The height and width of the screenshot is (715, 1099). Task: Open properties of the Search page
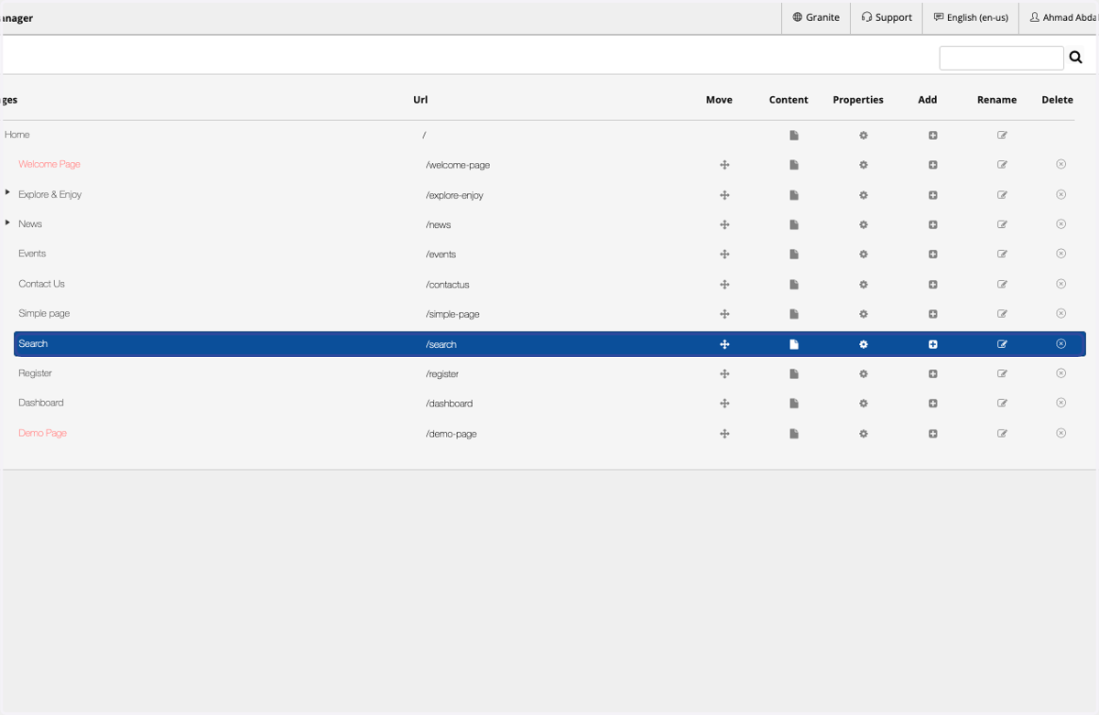863,344
